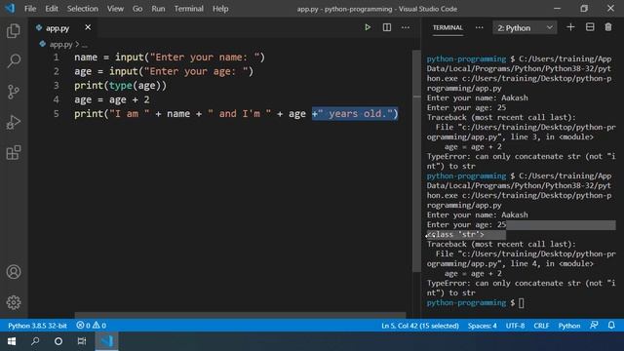Click the selected " years old." text
Viewport: 624px width, 351px height.
tap(355, 114)
